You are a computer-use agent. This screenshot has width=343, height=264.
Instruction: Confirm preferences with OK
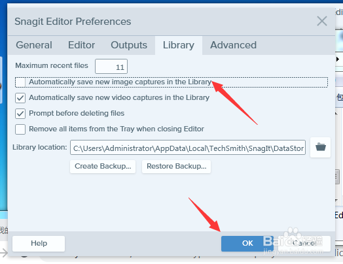click(x=247, y=244)
